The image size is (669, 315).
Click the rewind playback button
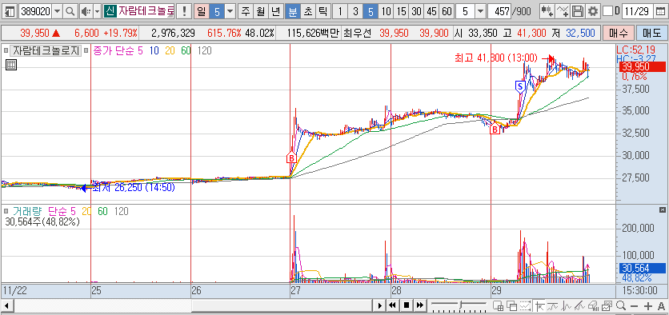tap(392, 305)
